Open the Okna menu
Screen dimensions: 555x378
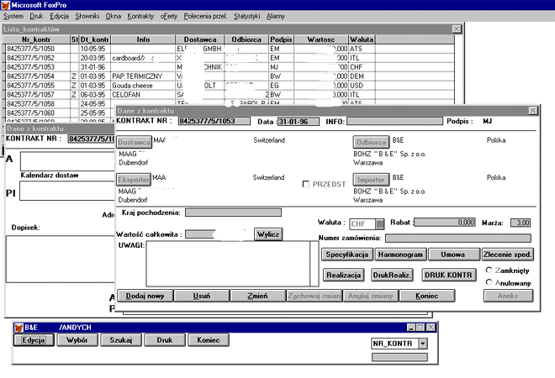click(x=114, y=16)
